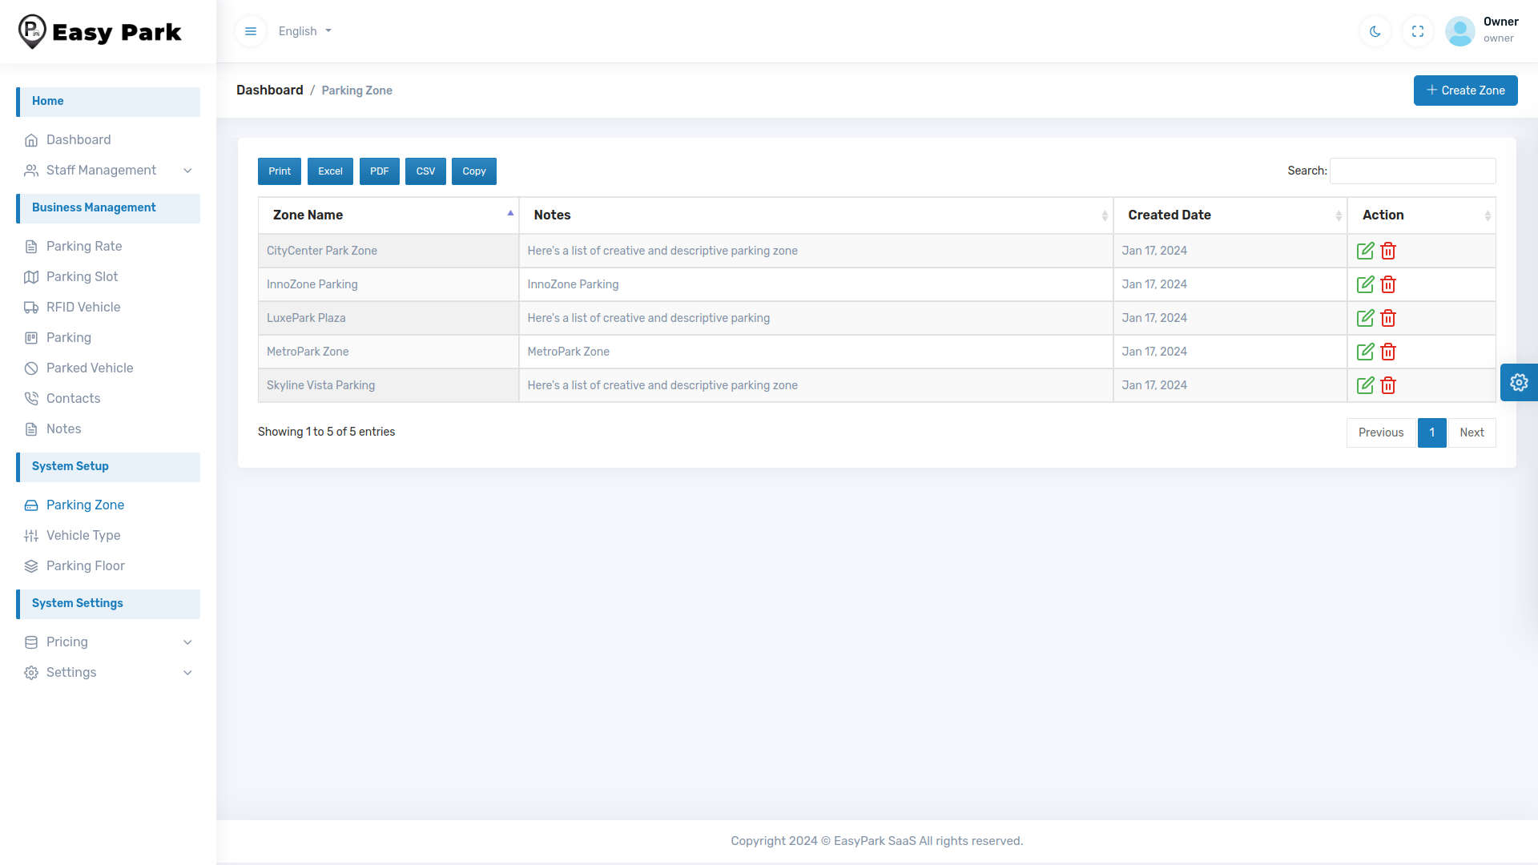Toggle dark mode with moon icon
The width and height of the screenshot is (1538, 865).
pos(1375,31)
